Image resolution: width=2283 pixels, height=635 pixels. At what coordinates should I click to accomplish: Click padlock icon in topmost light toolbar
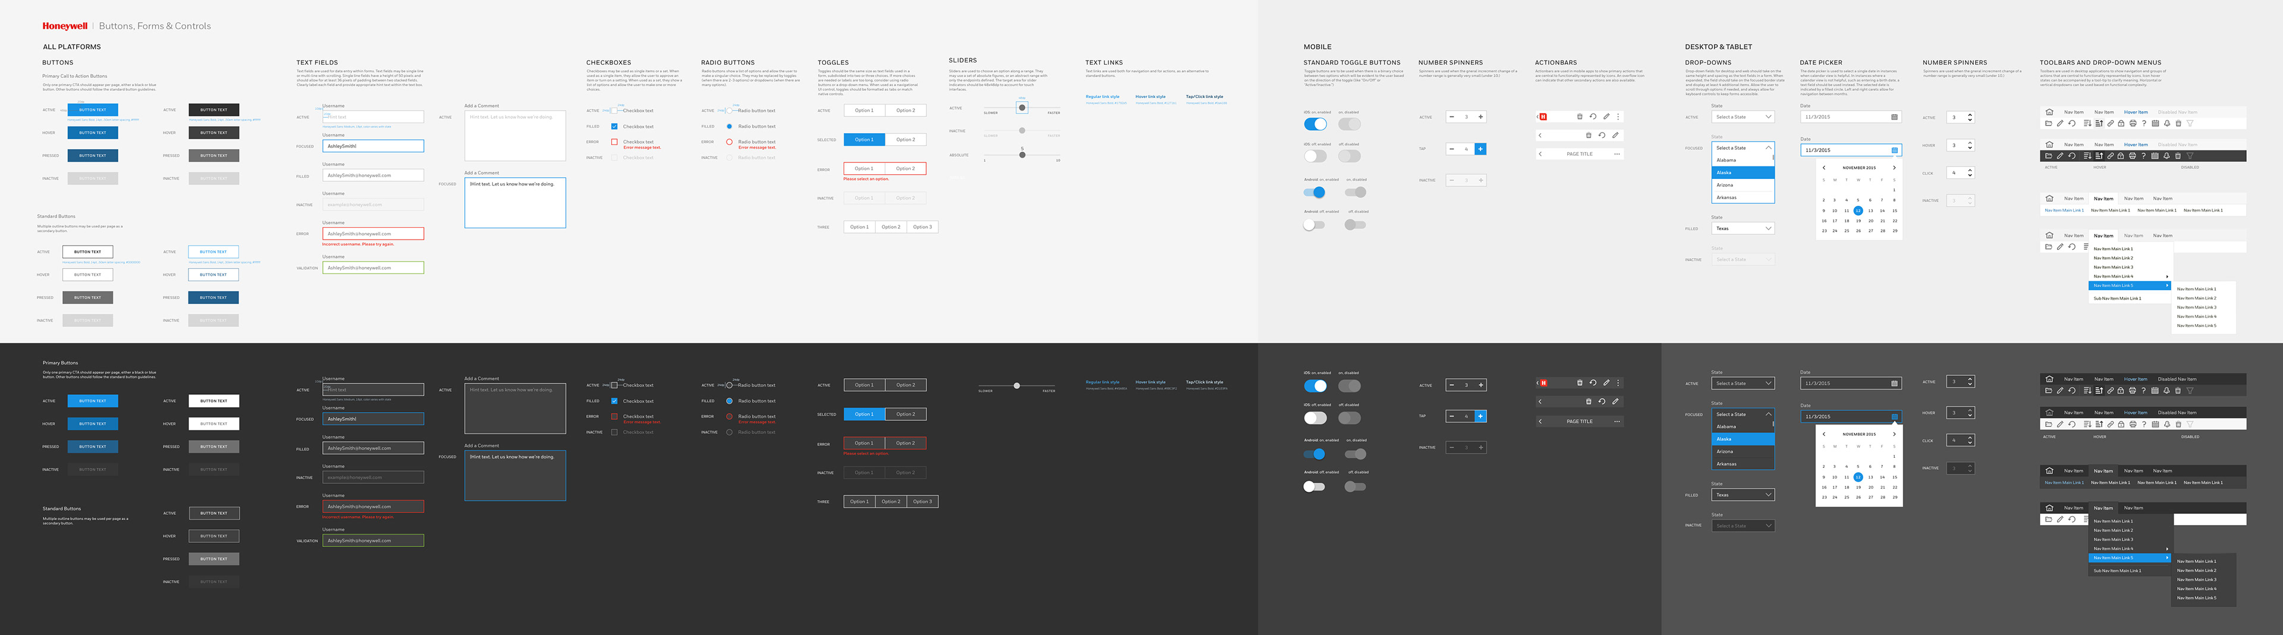click(x=2122, y=123)
